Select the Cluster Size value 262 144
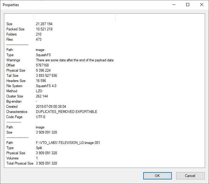 [x=42, y=96]
